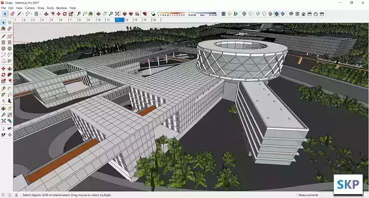The height and width of the screenshot is (198, 369).
Task: Click the Add Location icon
Action: 223,14
